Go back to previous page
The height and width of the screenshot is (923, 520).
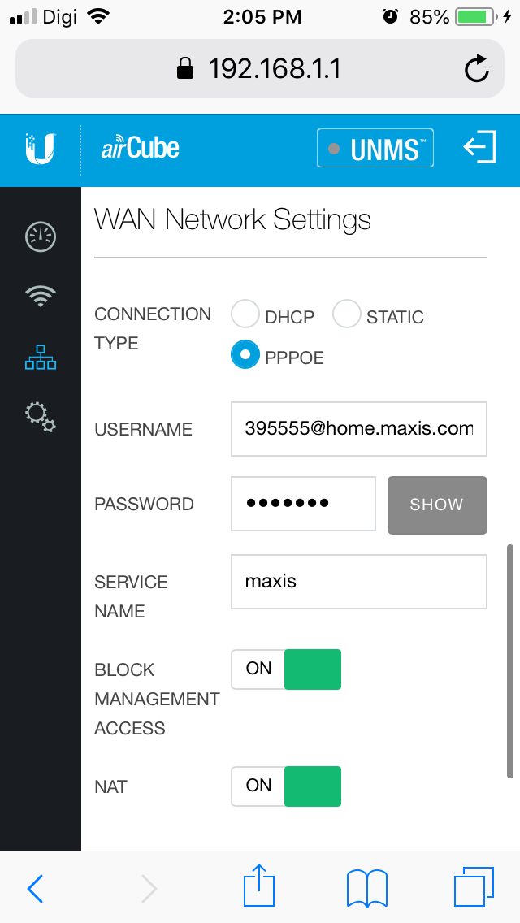tap(35, 888)
